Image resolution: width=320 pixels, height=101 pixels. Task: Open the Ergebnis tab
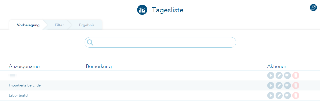[87, 25]
